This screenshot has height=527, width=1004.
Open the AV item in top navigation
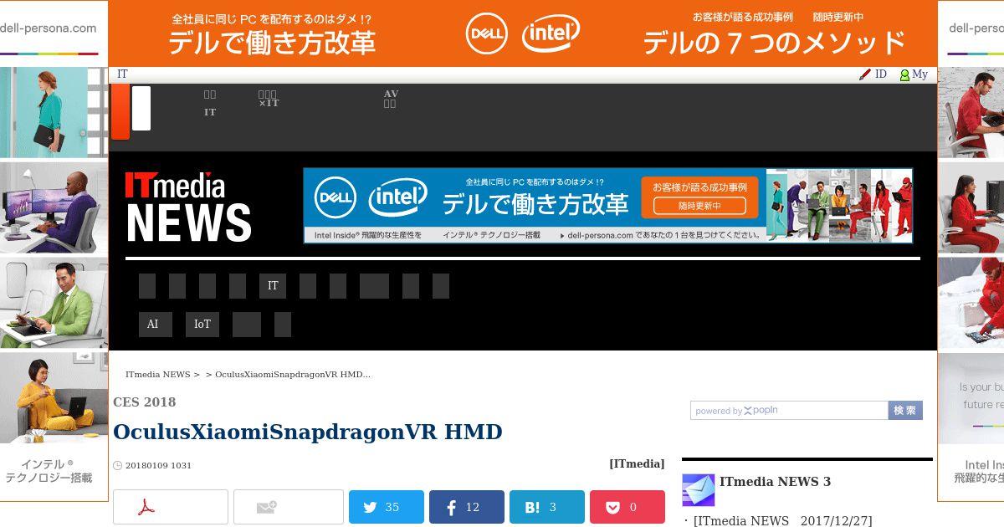[391, 99]
